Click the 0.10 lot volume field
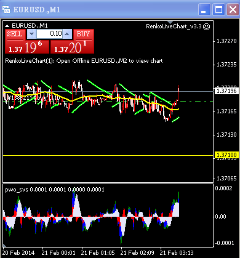 [x=49, y=34]
